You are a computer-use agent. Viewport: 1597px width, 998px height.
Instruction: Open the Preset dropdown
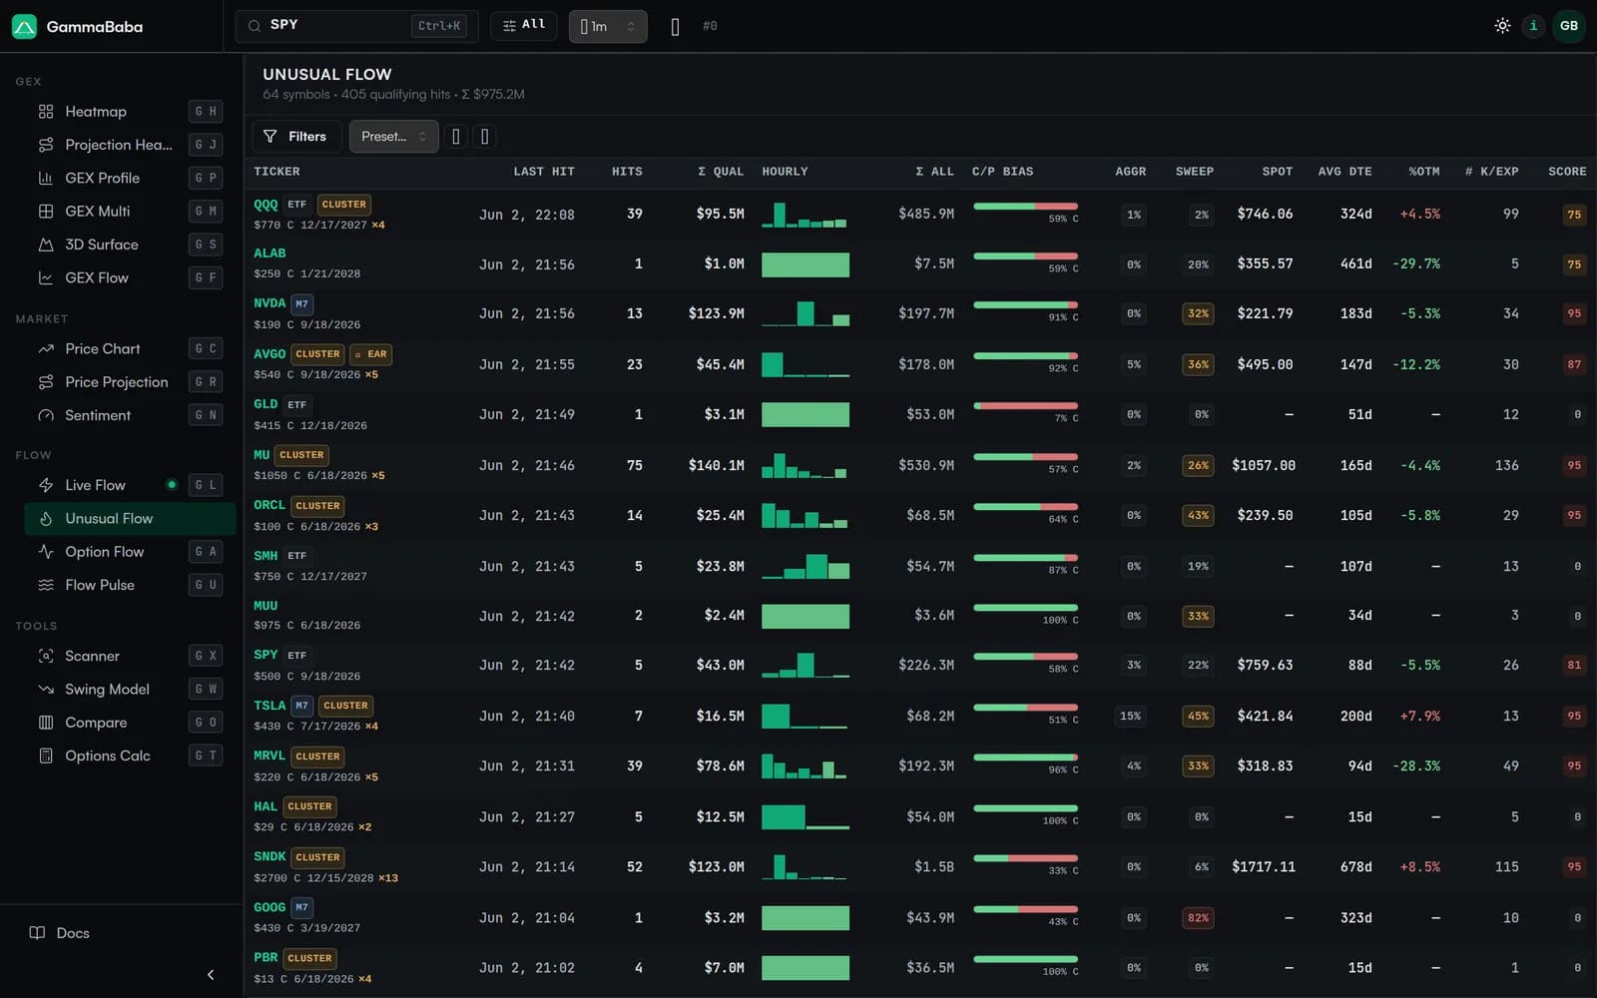[394, 137]
